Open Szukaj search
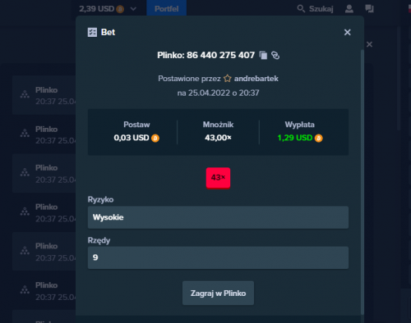Viewport: 411px width, 323px height. [321, 9]
